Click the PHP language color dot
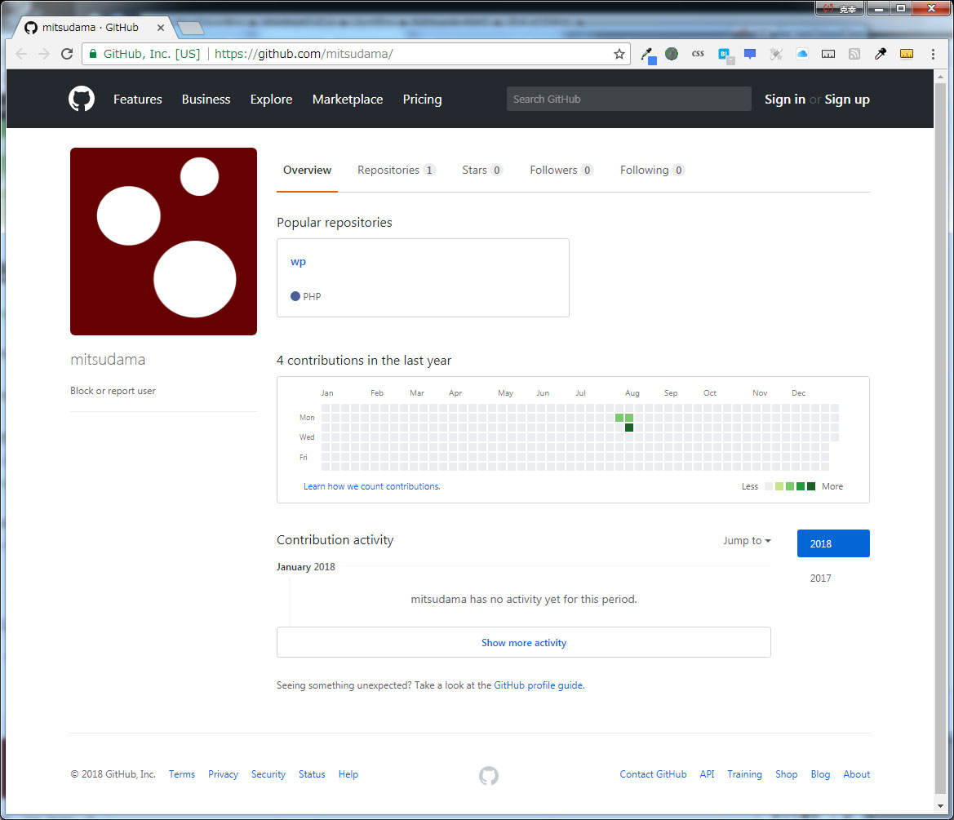 pos(295,296)
